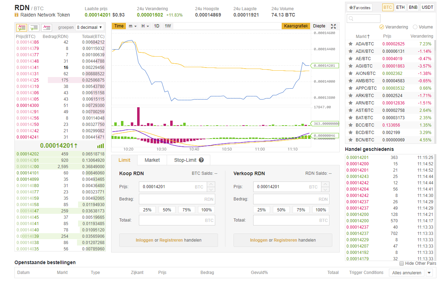Star the APPC/BTC pair as favorite

351,88
